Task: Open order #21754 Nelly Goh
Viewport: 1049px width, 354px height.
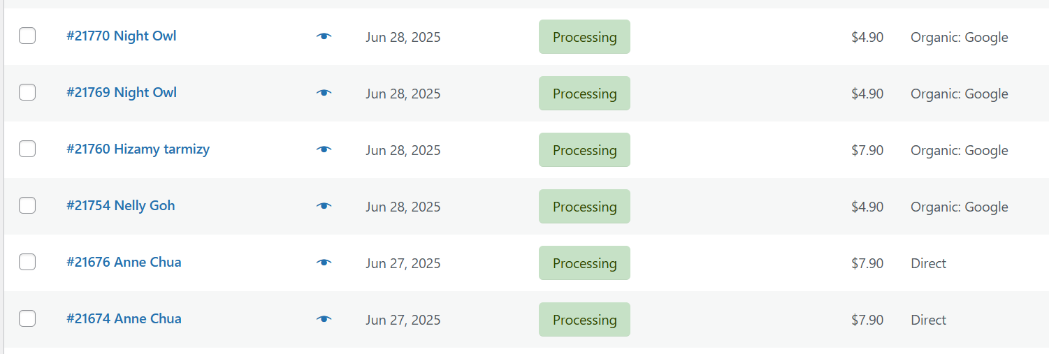Action: (121, 205)
